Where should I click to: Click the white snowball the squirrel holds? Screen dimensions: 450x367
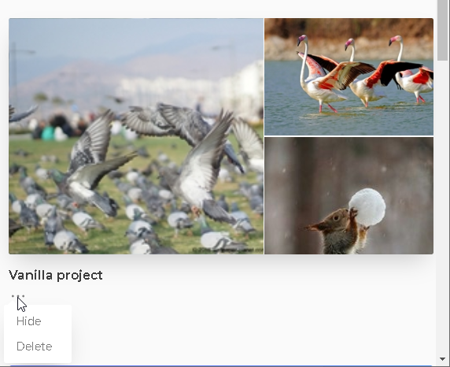click(x=367, y=207)
